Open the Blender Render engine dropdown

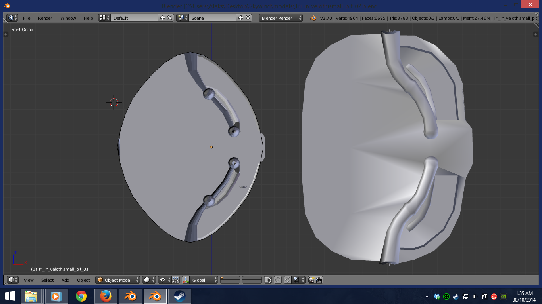(x=281, y=18)
